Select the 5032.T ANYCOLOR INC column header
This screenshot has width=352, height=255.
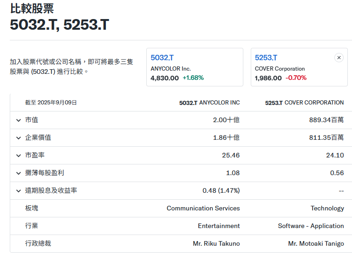pyautogui.click(x=209, y=103)
